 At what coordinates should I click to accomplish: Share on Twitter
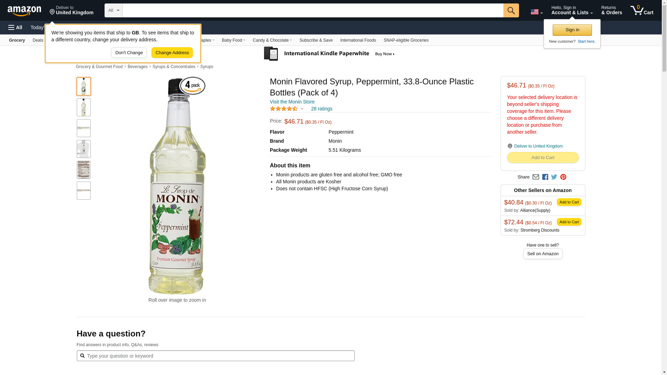(554, 177)
